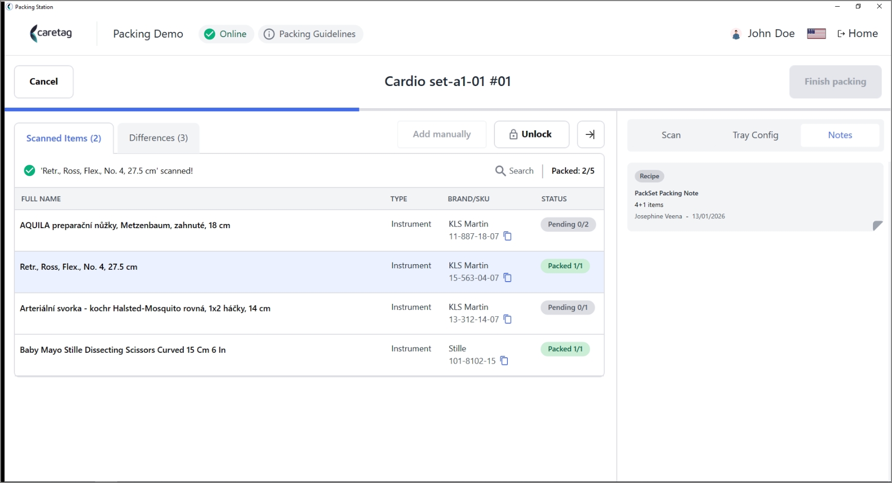
Task: Click the caretag logo
Action: tap(51, 33)
